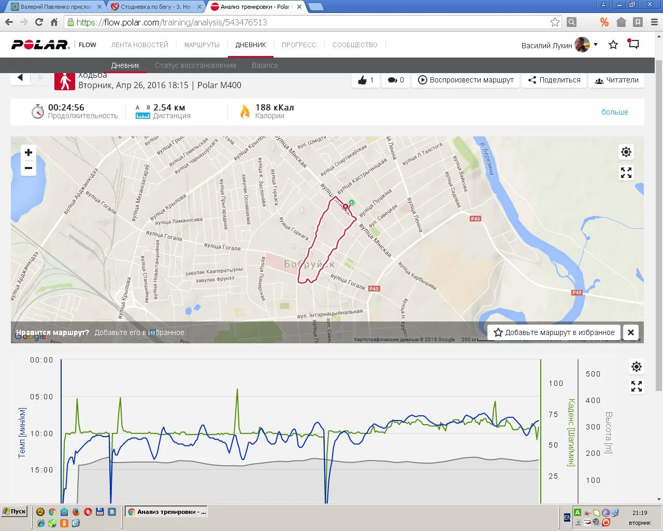The height and width of the screenshot is (531, 663).
Task: Zoom out on the route map
Action: pyautogui.click(x=28, y=168)
